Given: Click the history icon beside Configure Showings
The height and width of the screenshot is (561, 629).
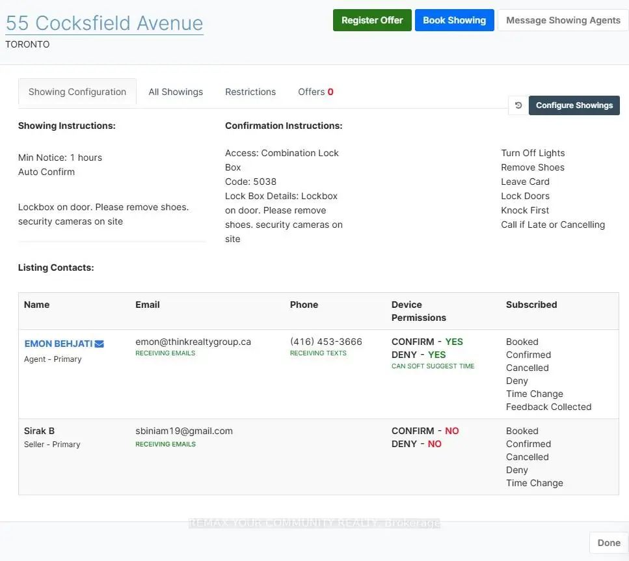Looking at the screenshot, I should point(518,105).
